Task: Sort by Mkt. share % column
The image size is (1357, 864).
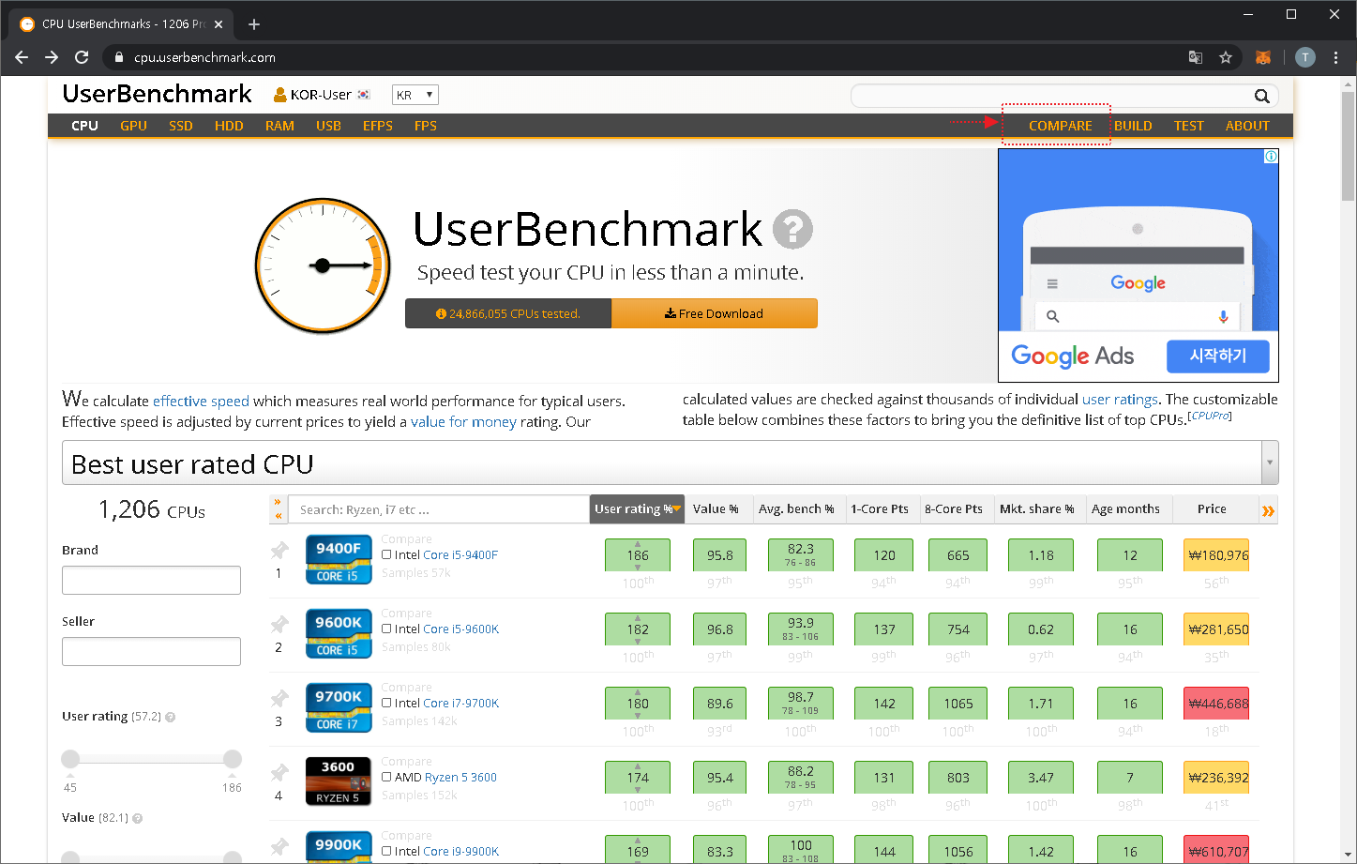Action: 1037,508
